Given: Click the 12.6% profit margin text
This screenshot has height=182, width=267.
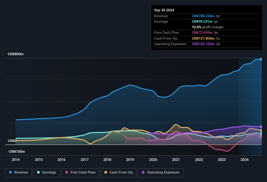Looking at the screenshot, I should (x=207, y=27).
